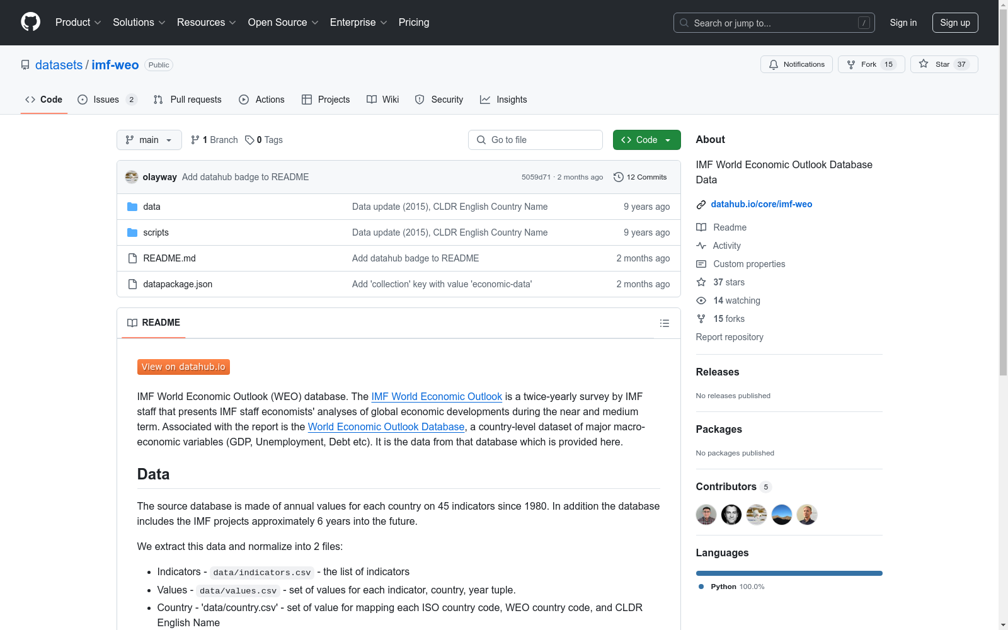Select the Code tab
The image size is (1008, 630).
pos(44,100)
